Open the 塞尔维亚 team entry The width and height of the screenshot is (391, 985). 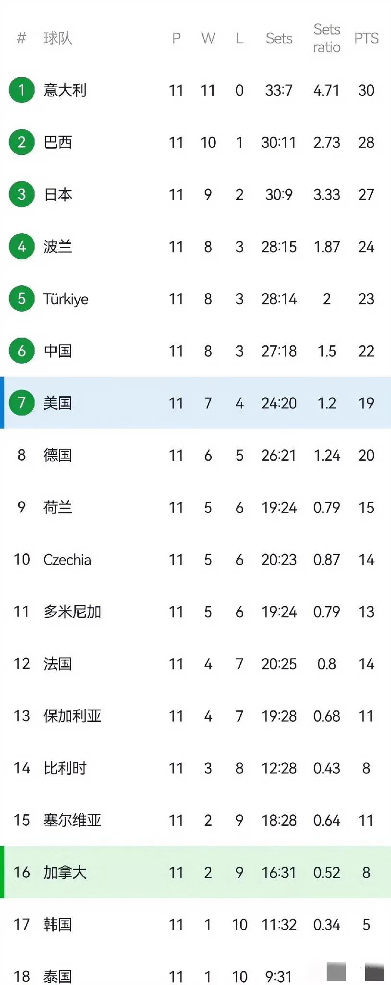[72, 820]
